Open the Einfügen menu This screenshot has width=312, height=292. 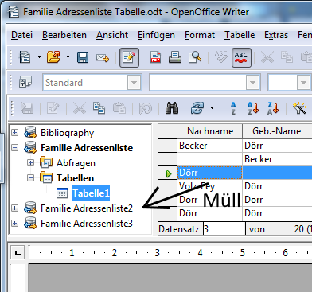tap(156, 35)
